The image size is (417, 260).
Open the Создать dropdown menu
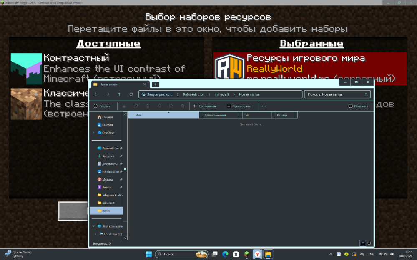pyautogui.click(x=103, y=106)
